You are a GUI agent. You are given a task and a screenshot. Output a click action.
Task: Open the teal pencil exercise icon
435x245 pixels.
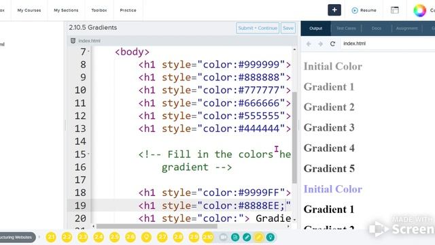(x=247, y=238)
